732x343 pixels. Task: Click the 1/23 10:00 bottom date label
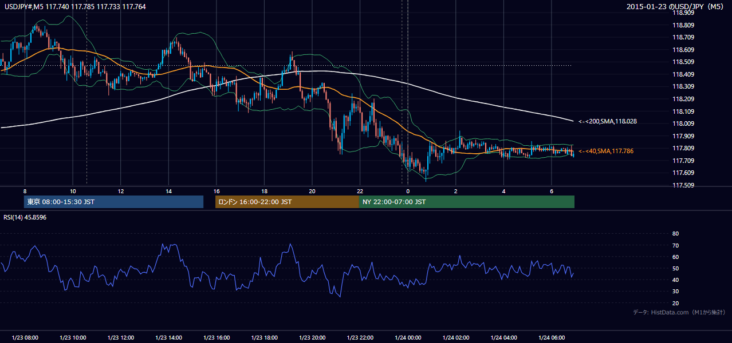click(x=73, y=338)
